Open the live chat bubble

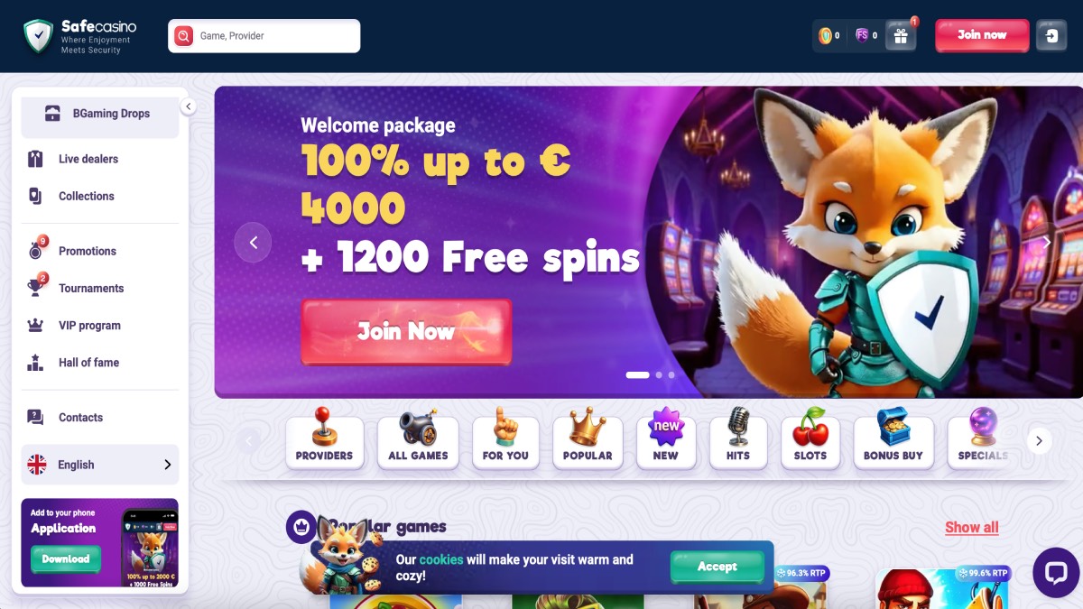[1056, 572]
